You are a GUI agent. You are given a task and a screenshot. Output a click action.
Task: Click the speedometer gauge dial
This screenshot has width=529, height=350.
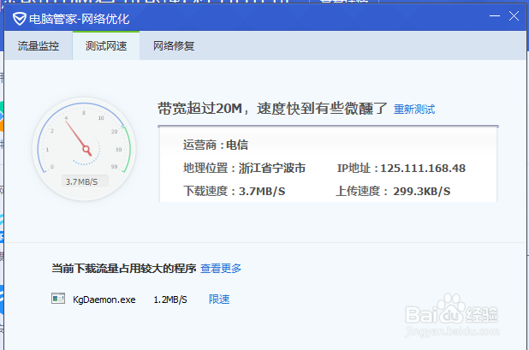[x=84, y=149]
